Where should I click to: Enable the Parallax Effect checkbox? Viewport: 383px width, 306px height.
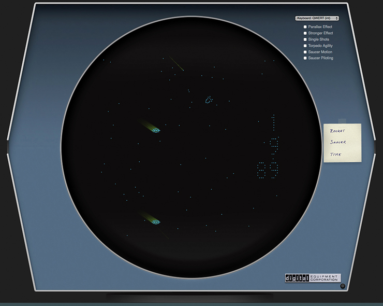(x=305, y=26)
